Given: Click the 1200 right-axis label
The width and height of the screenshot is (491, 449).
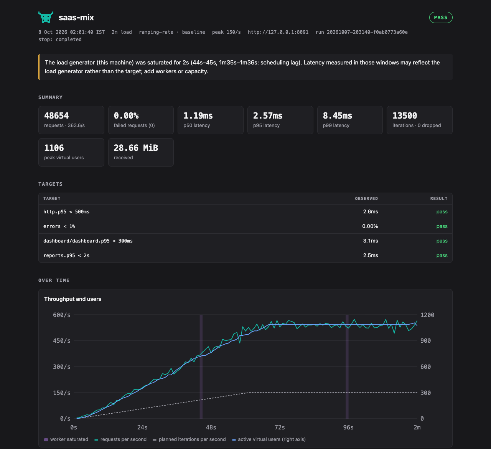Looking at the screenshot, I should (427, 315).
